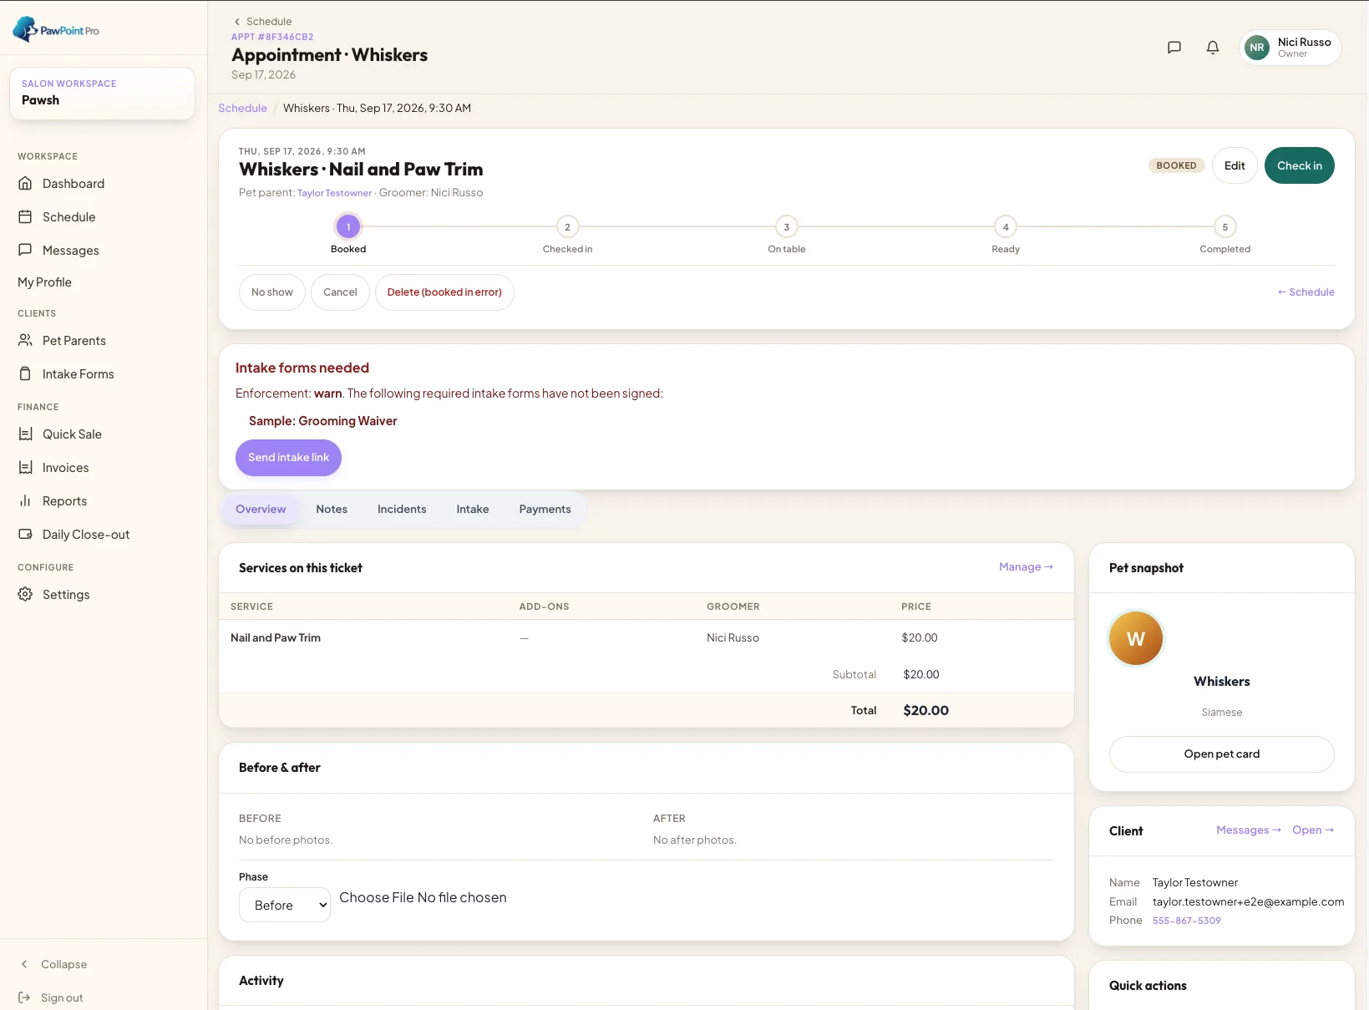
Task: Click the PawPoint Pro logo
Action: pyautogui.click(x=56, y=29)
